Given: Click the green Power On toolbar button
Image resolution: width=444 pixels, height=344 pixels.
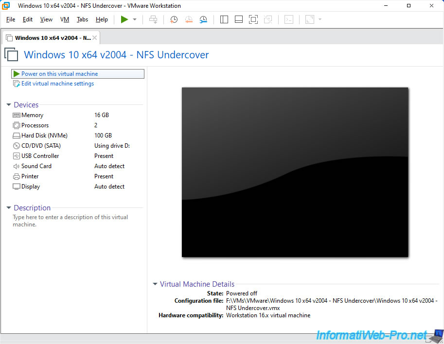Looking at the screenshot, I should [124, 19].
